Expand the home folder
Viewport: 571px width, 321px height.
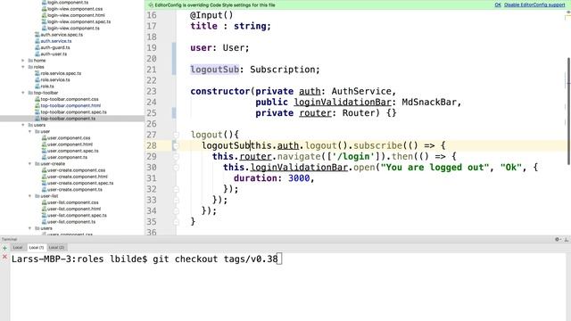pyautogui.click(x=23, y=61)
